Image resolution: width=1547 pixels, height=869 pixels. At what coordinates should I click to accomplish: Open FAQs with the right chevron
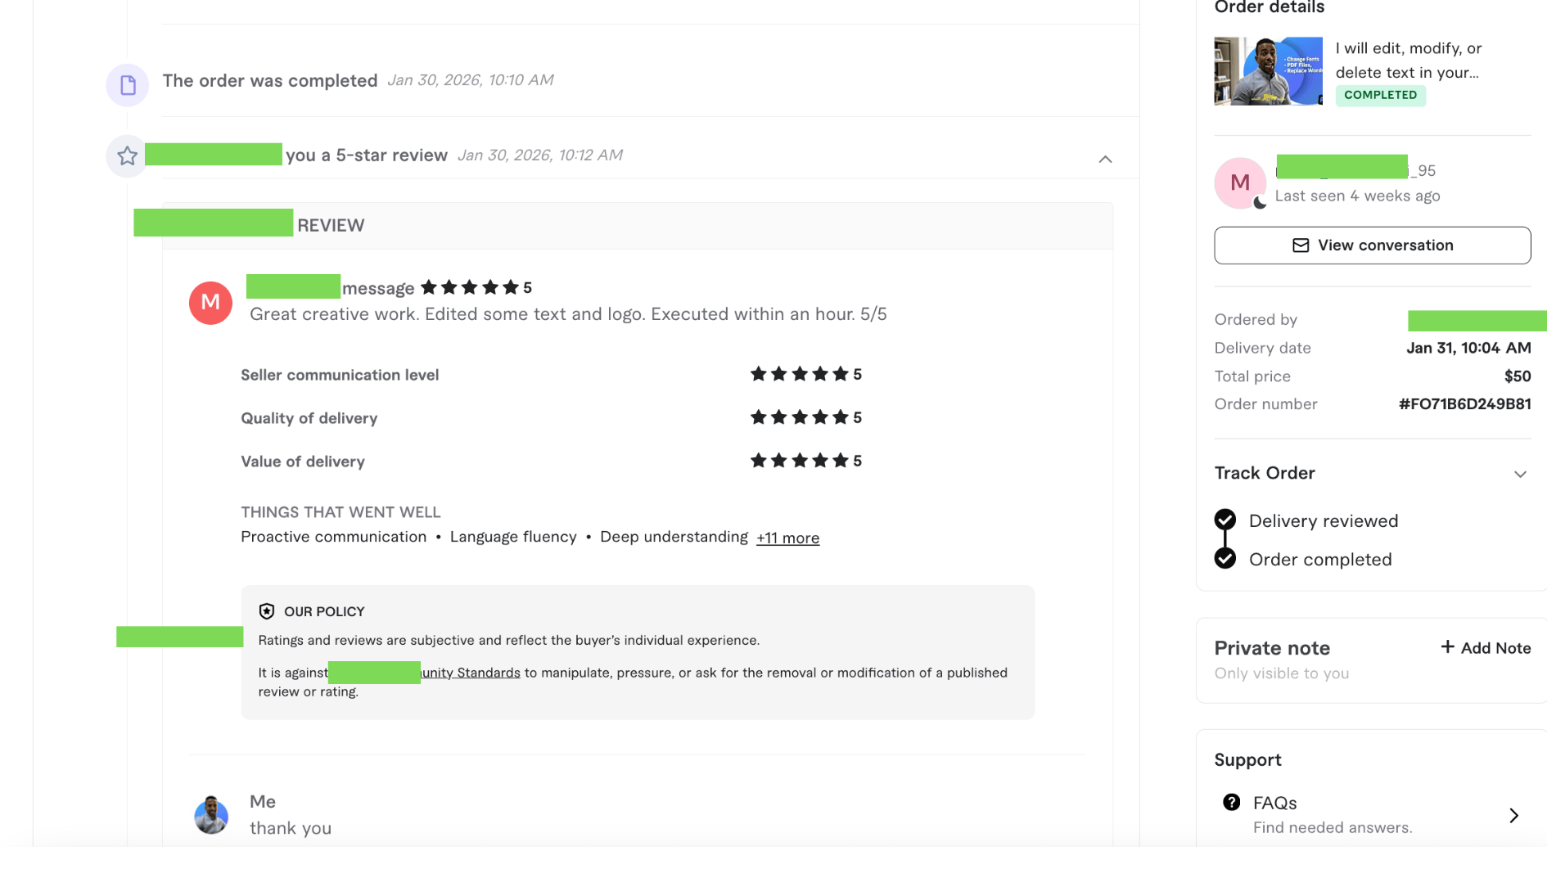(1514, 815)
